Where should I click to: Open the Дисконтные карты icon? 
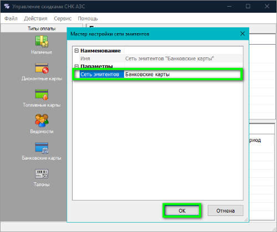pyautogui.click(x=42, y=68)
